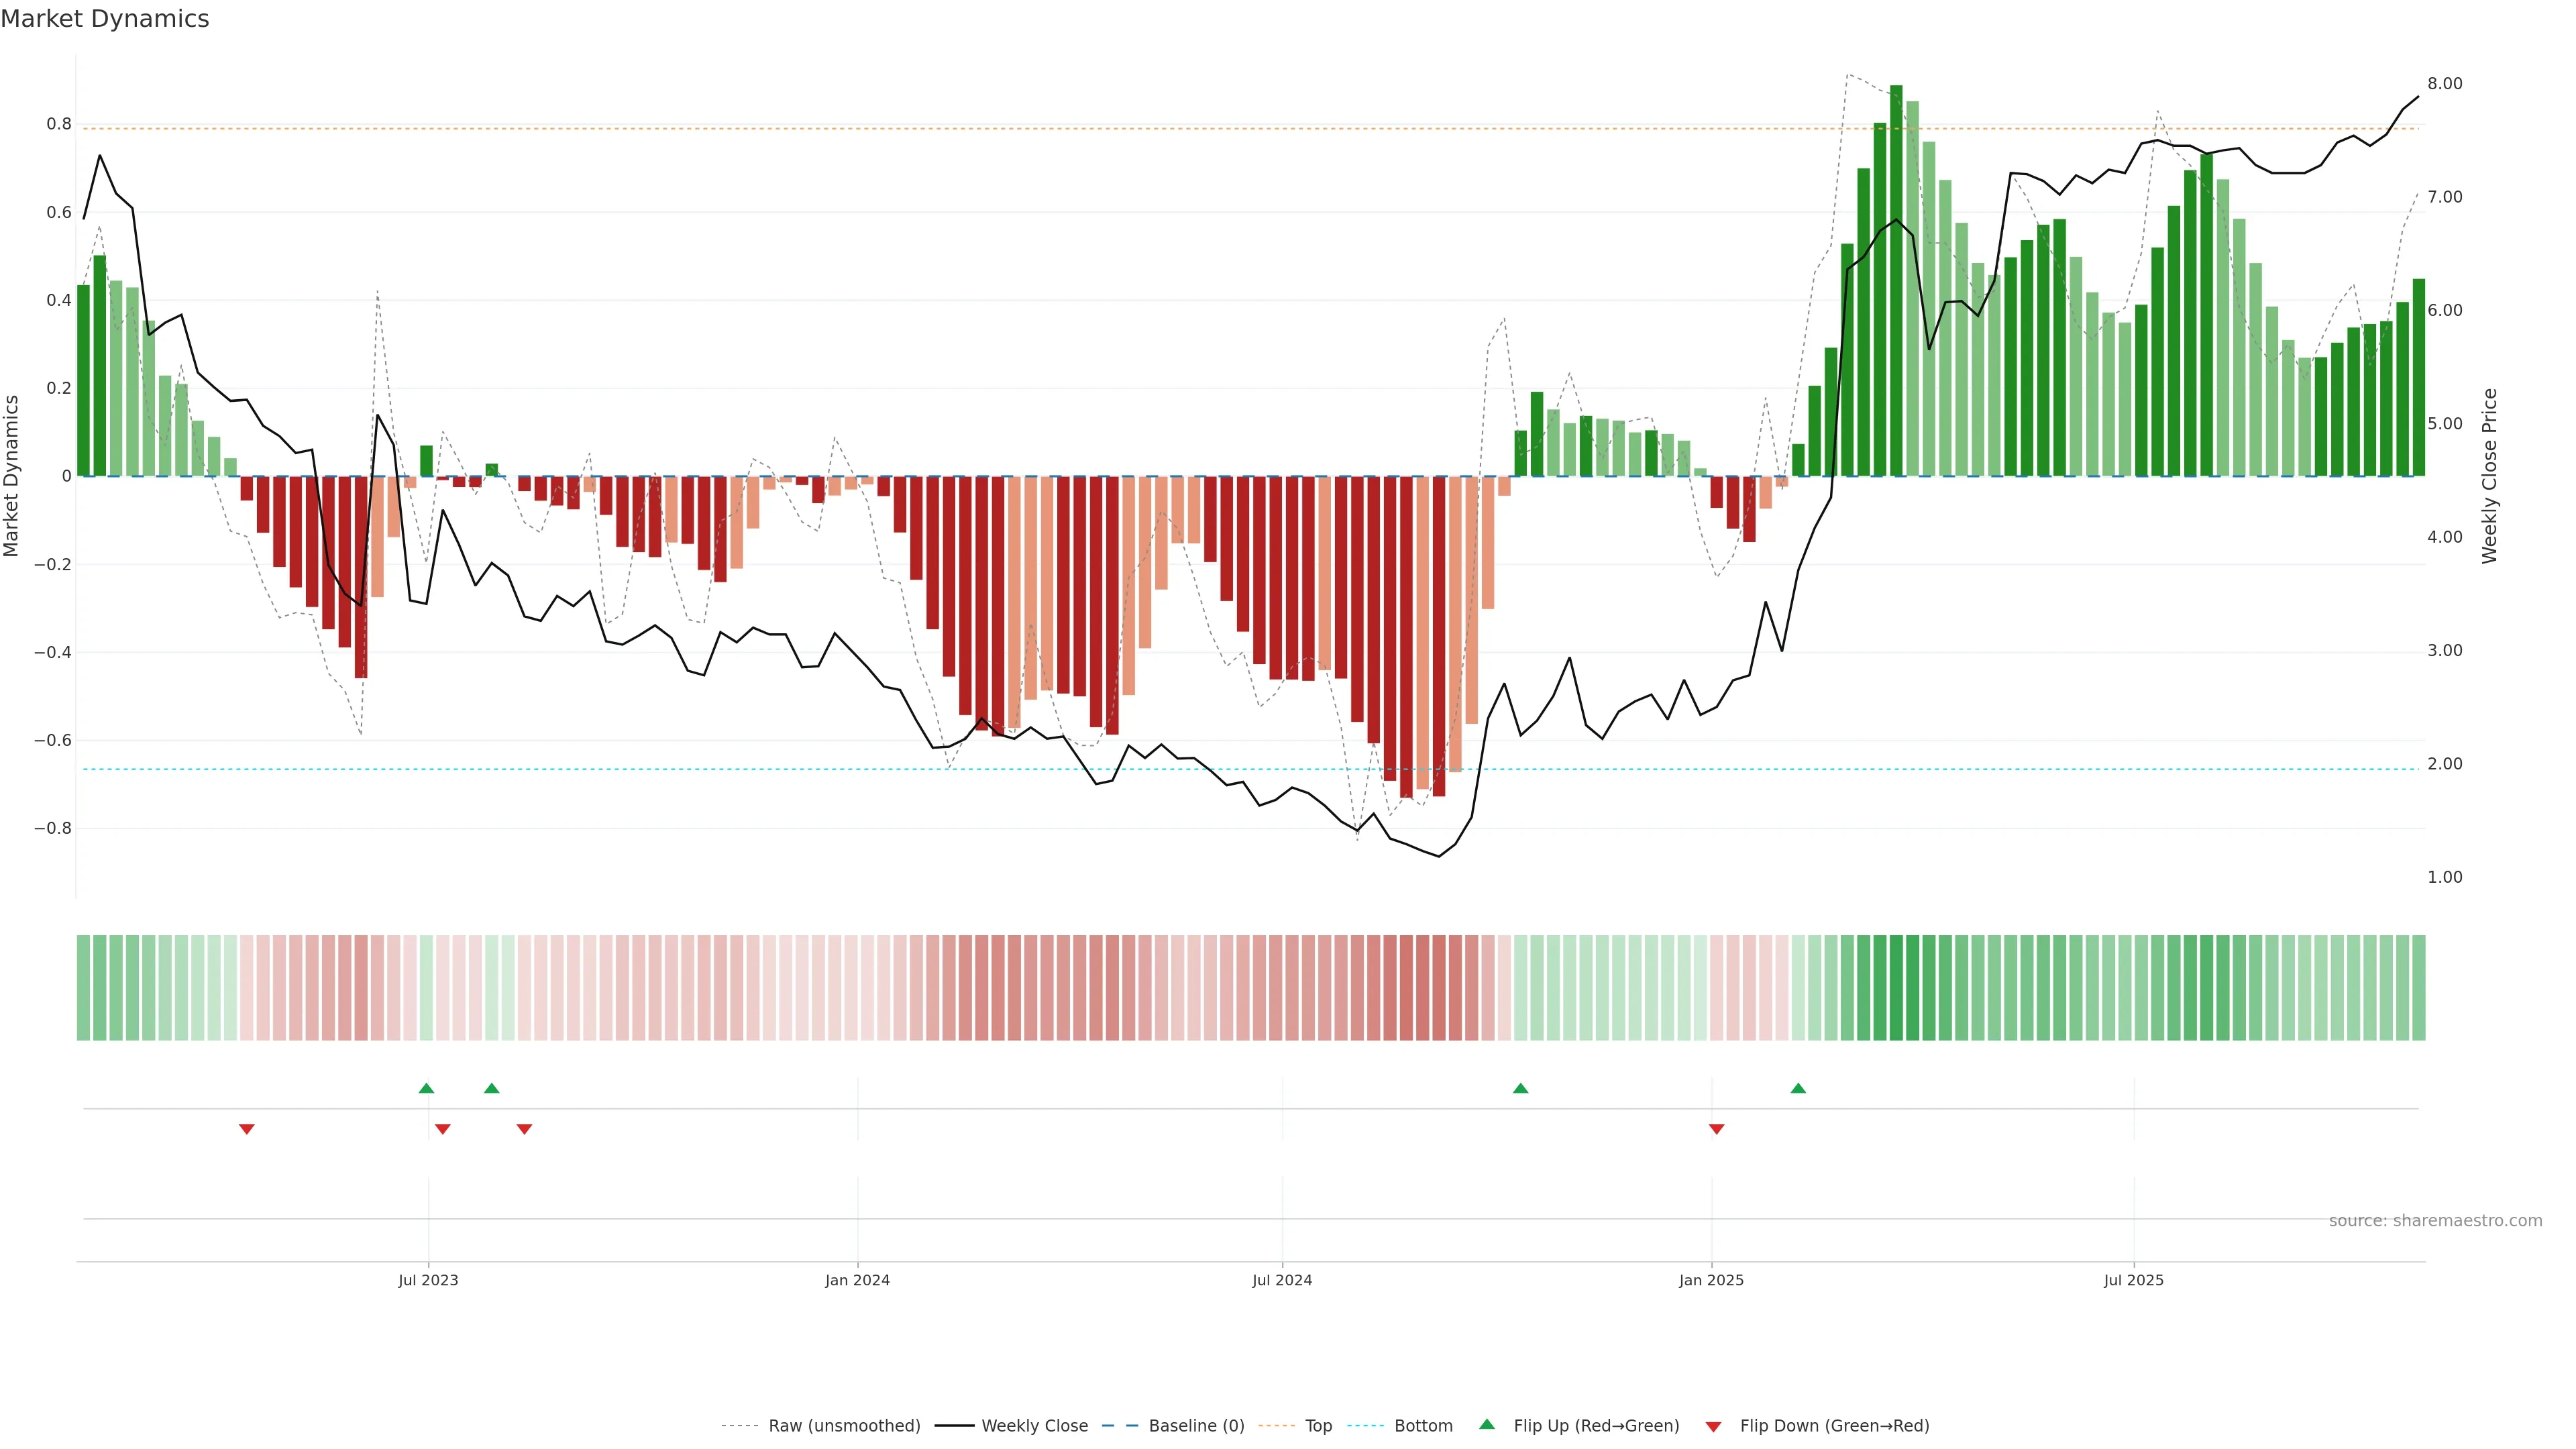Click the Raw (unsmoothed) legend dashed line
2576x1449 pixels.
[x=740, y=1426]
